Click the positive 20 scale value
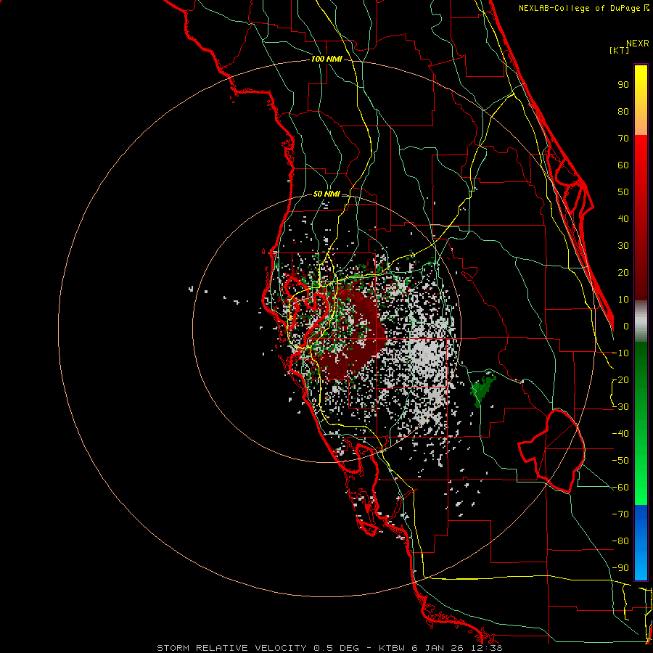Image resolution: width=653 pixels, height=653 pixels. point(623,273)
